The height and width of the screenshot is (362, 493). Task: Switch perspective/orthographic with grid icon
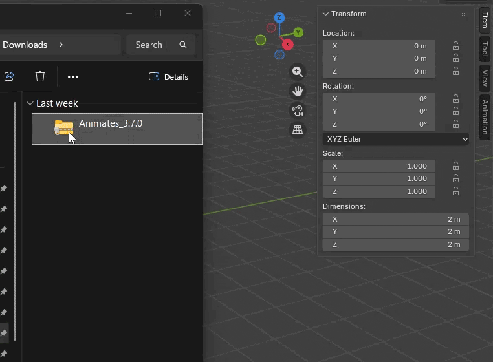pyautogui.click(x=297, y=130)
